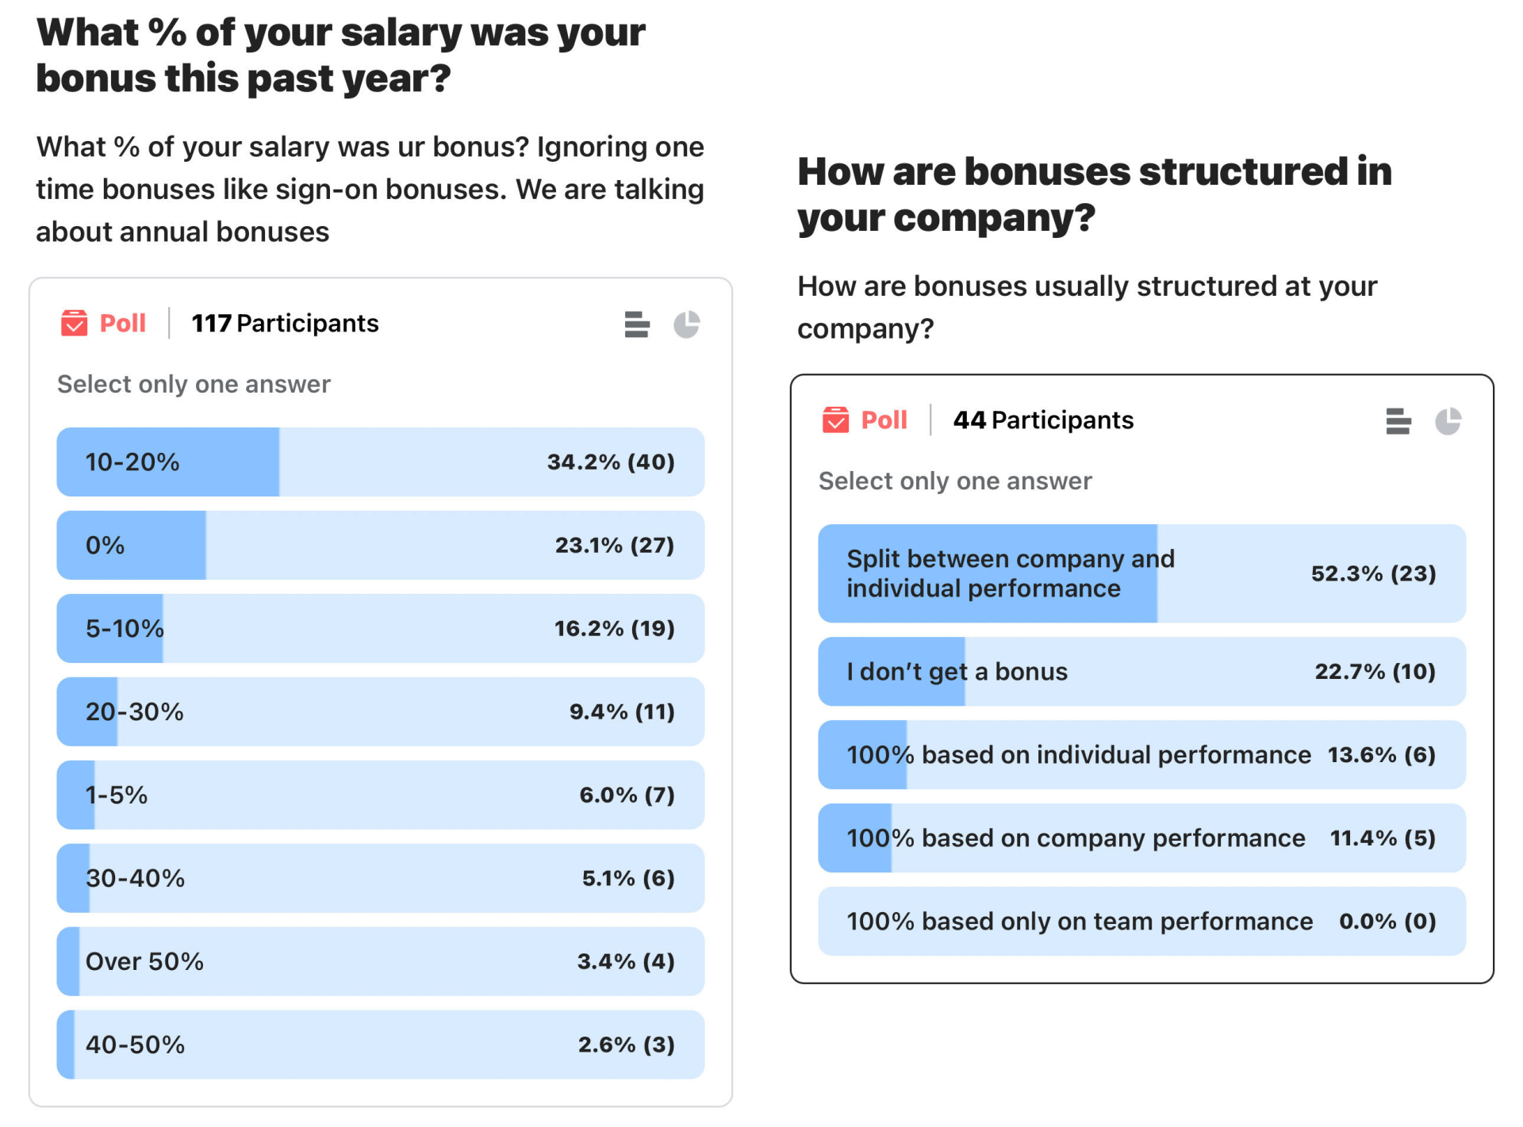Select "I don't get a bonus"

tap(1142, 672)
